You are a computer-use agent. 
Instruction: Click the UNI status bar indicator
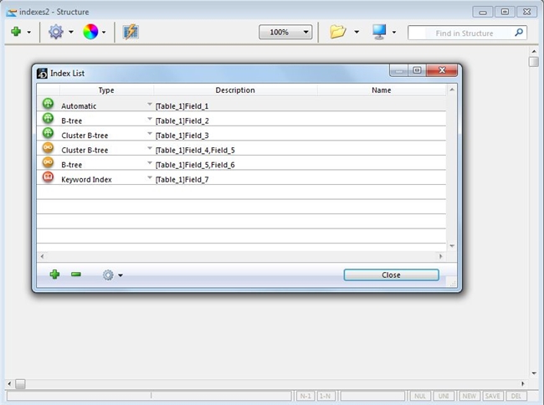444,396
